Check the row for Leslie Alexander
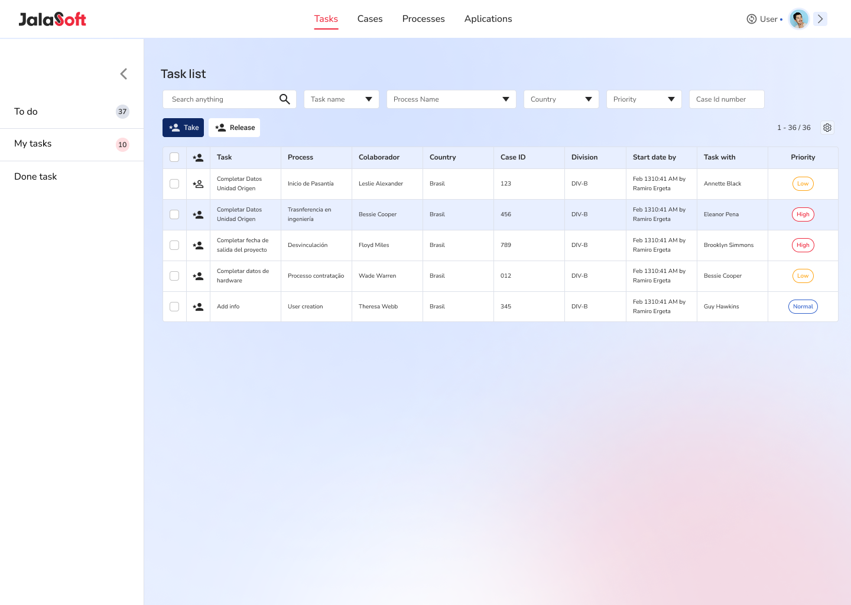The width and height of the screenshot is (851, 605). pos(174,184)
